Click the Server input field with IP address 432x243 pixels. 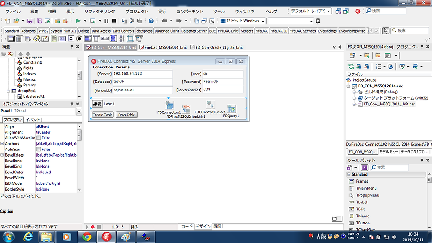[x=142, y=74]
